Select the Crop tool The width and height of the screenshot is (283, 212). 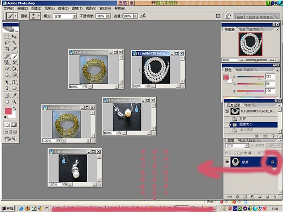click(7, 49)
